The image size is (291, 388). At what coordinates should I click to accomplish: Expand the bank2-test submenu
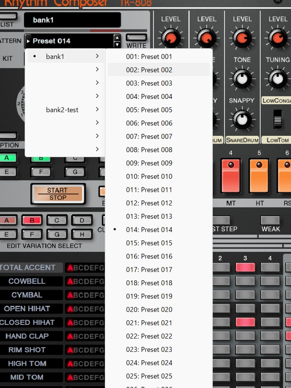(x=97, y=110)
